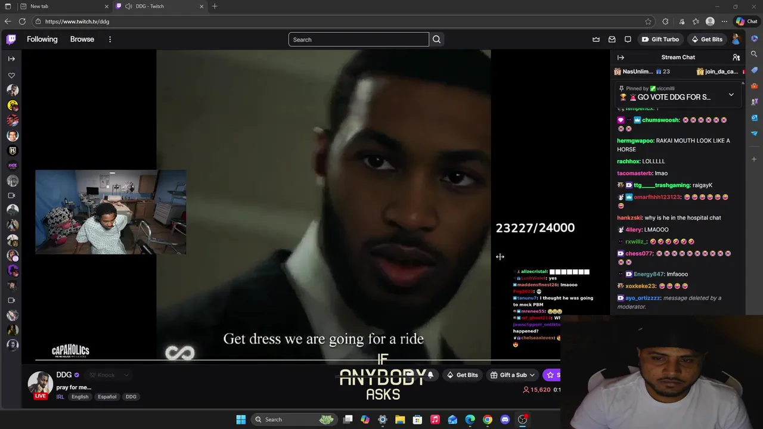The height and width of the screenshot is (429, 763).
Task: Click the notification bell for DDG
Action: point(430,375)
